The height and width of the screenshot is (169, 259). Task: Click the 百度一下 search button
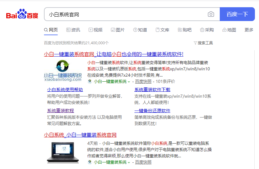[237, 14]
